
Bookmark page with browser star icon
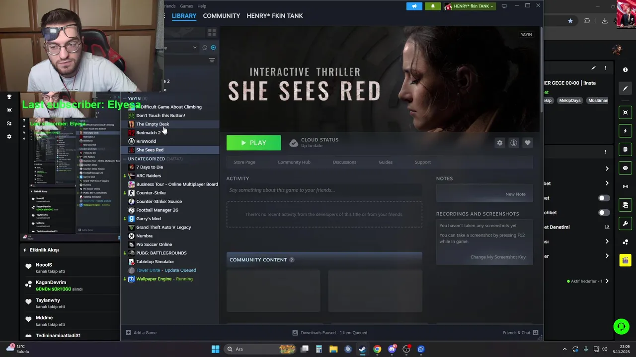[x=570, y=21]
